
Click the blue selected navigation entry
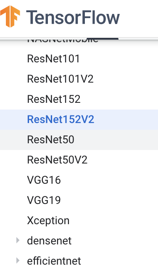pos(79,120)
